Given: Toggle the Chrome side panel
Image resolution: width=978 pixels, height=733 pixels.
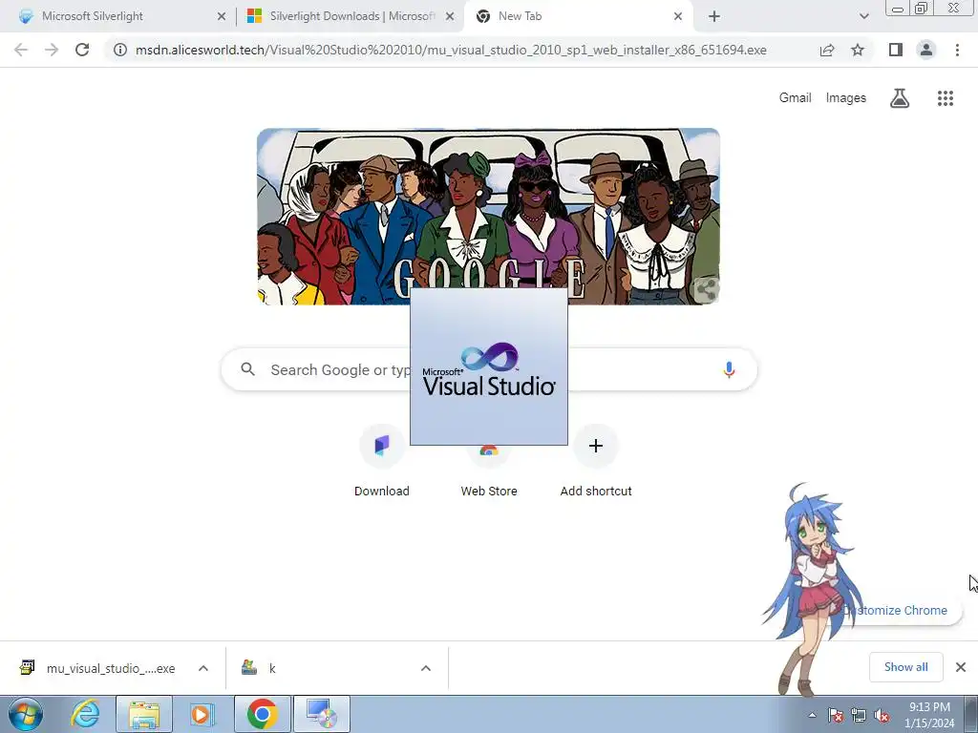Looking at the screenshot, I should (896, 50).
